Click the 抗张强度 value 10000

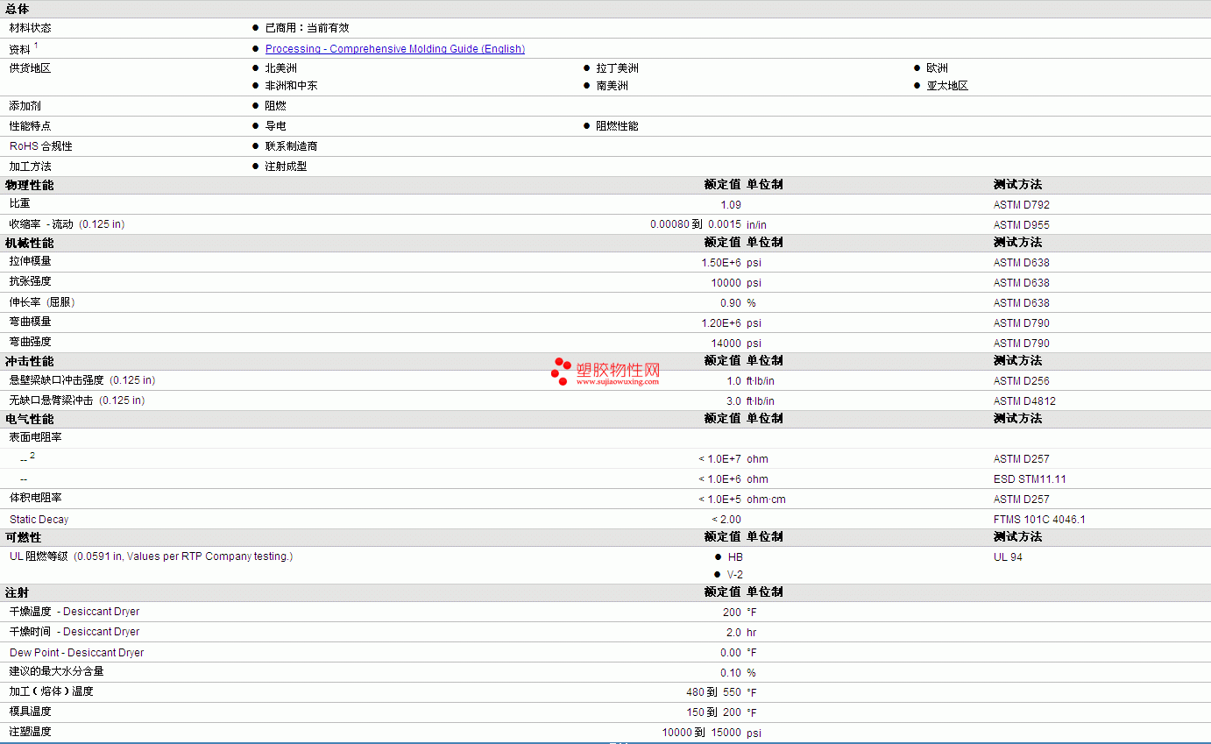tap(726, 283)
